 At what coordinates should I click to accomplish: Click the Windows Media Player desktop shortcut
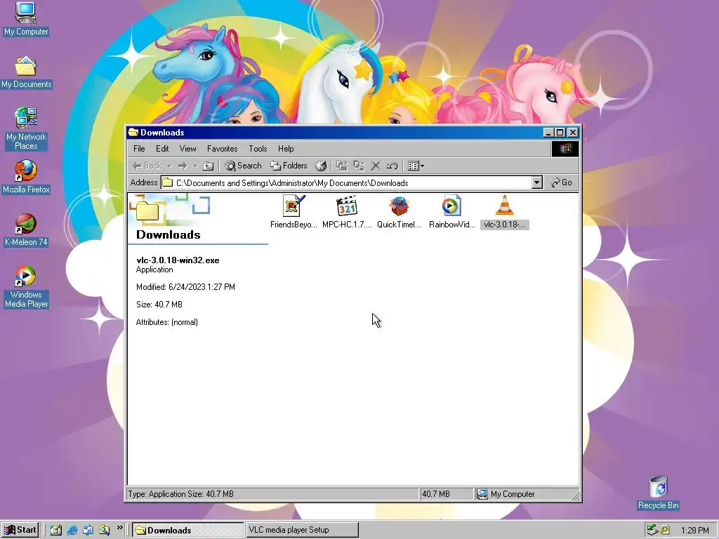point(26,287)
